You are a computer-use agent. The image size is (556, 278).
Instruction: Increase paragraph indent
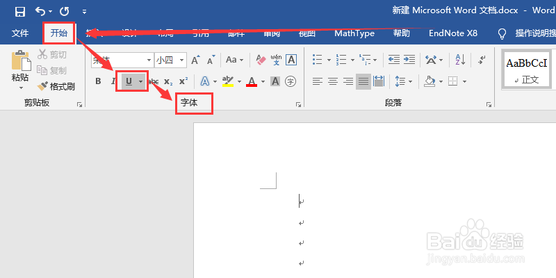tap(409, 60)
